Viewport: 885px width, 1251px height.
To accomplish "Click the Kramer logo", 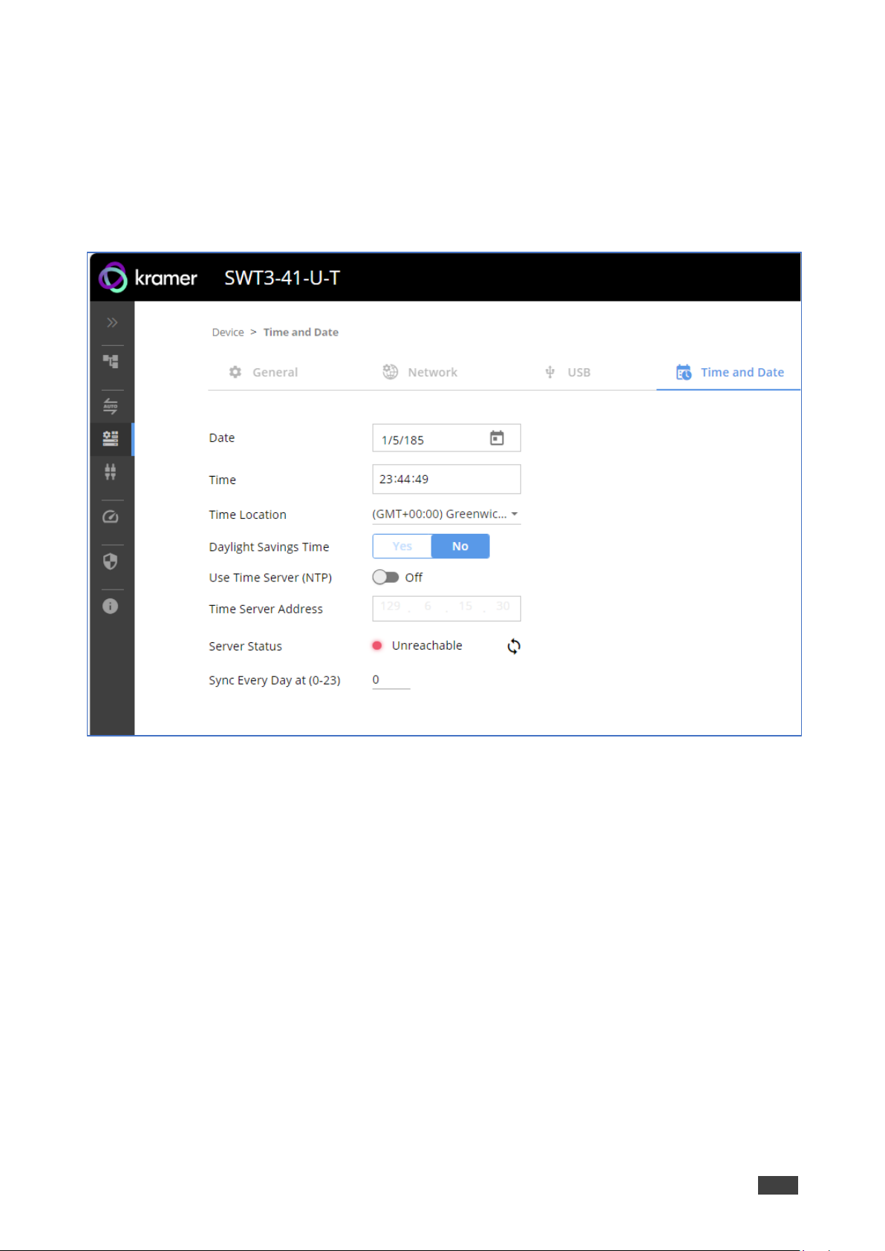I will [x=148, y=278].
